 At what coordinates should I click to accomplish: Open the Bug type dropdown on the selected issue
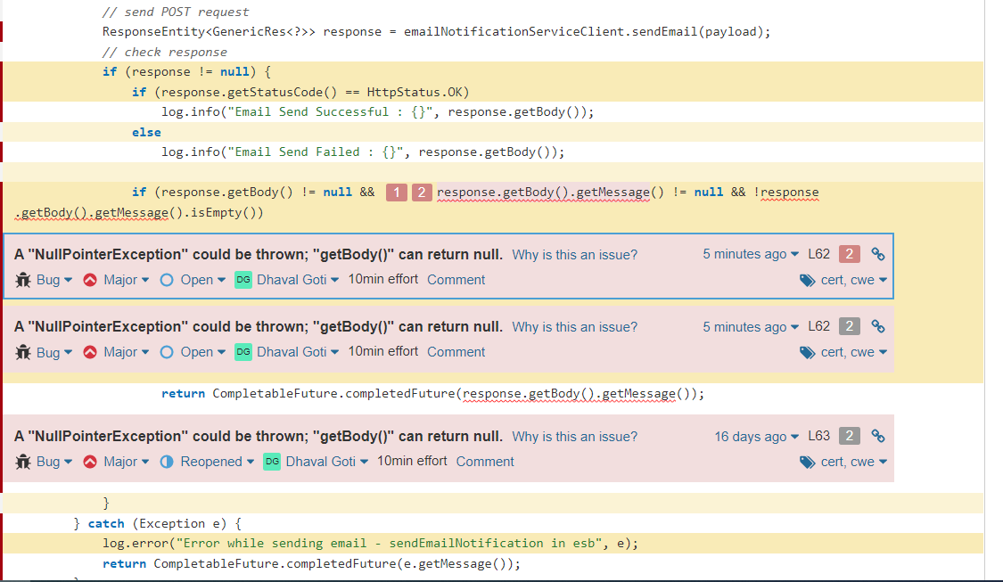pyautogui.click(x=54, y=280)
